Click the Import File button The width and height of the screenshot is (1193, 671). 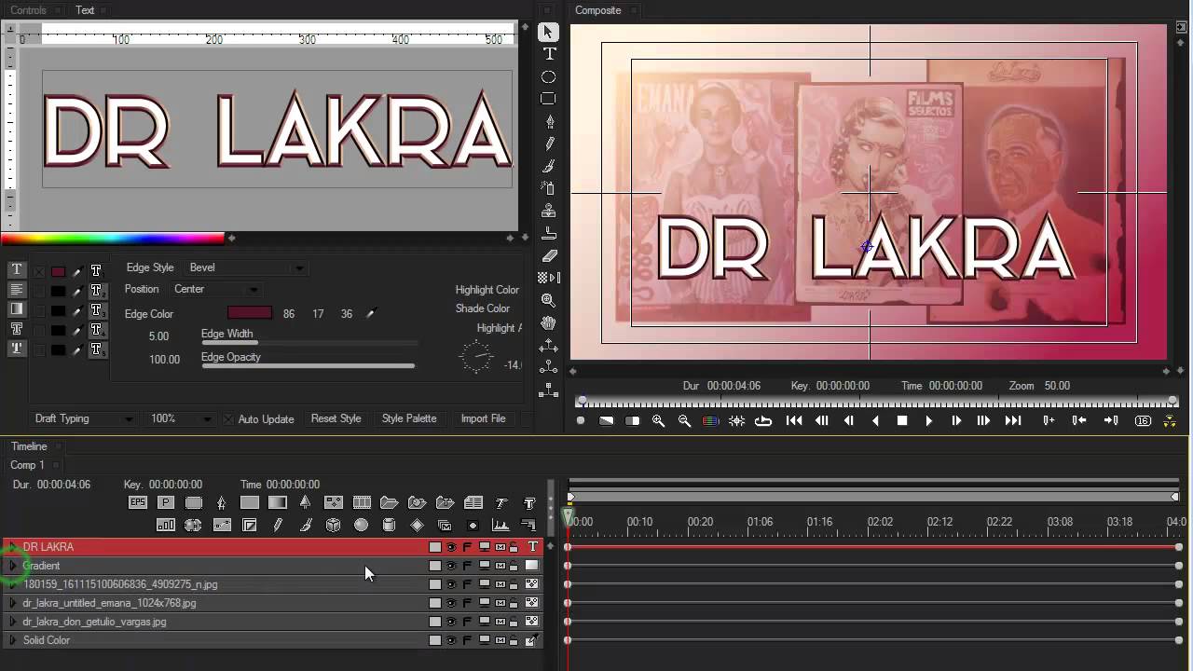pyautogui.click(x=483, y=418)
